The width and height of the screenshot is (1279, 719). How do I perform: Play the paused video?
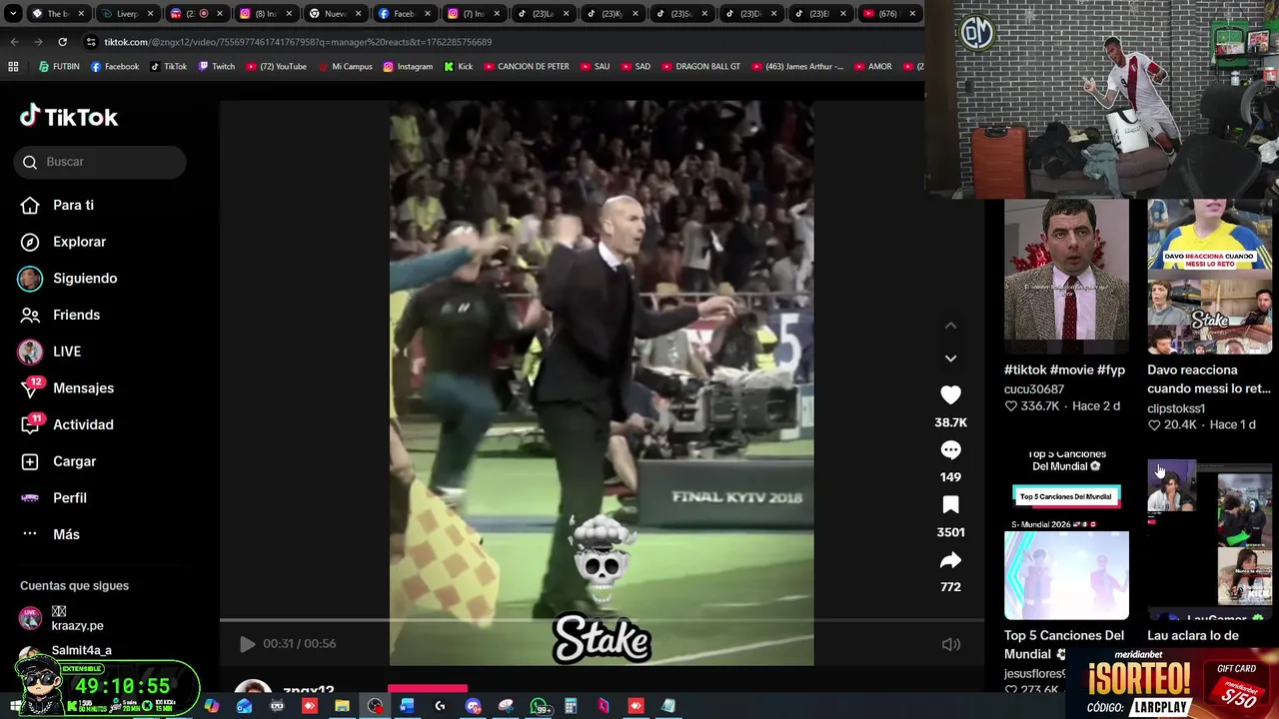point(247,644)
